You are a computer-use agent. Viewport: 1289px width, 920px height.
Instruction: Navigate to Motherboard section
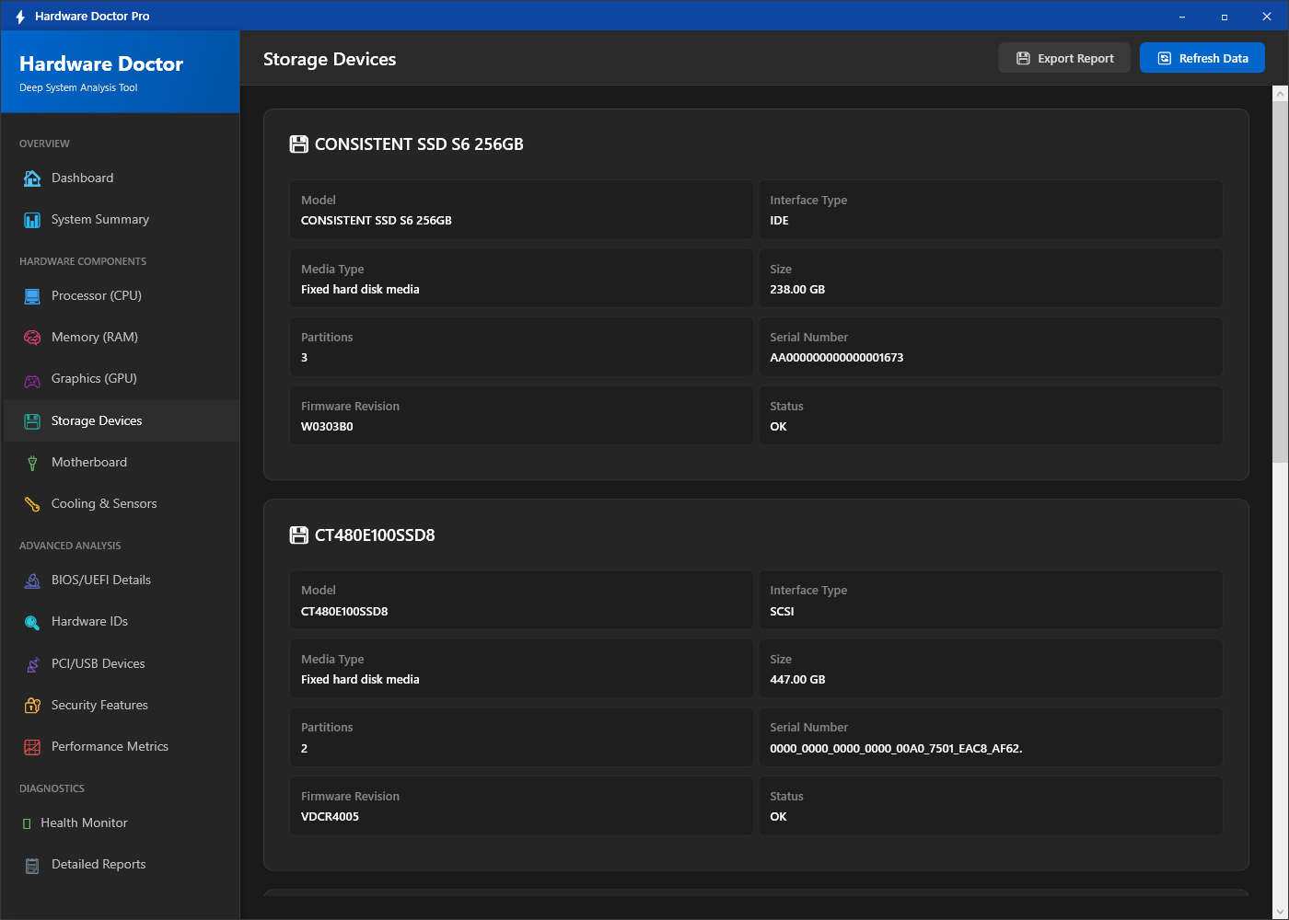point(121,463)
